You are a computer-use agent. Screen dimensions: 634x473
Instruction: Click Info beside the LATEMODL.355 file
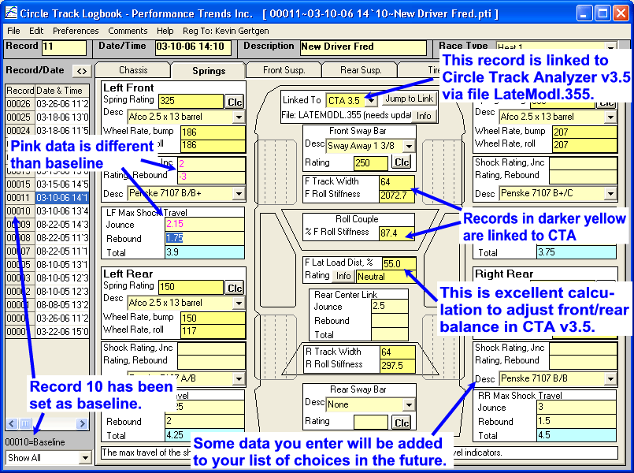coord(424,116)
